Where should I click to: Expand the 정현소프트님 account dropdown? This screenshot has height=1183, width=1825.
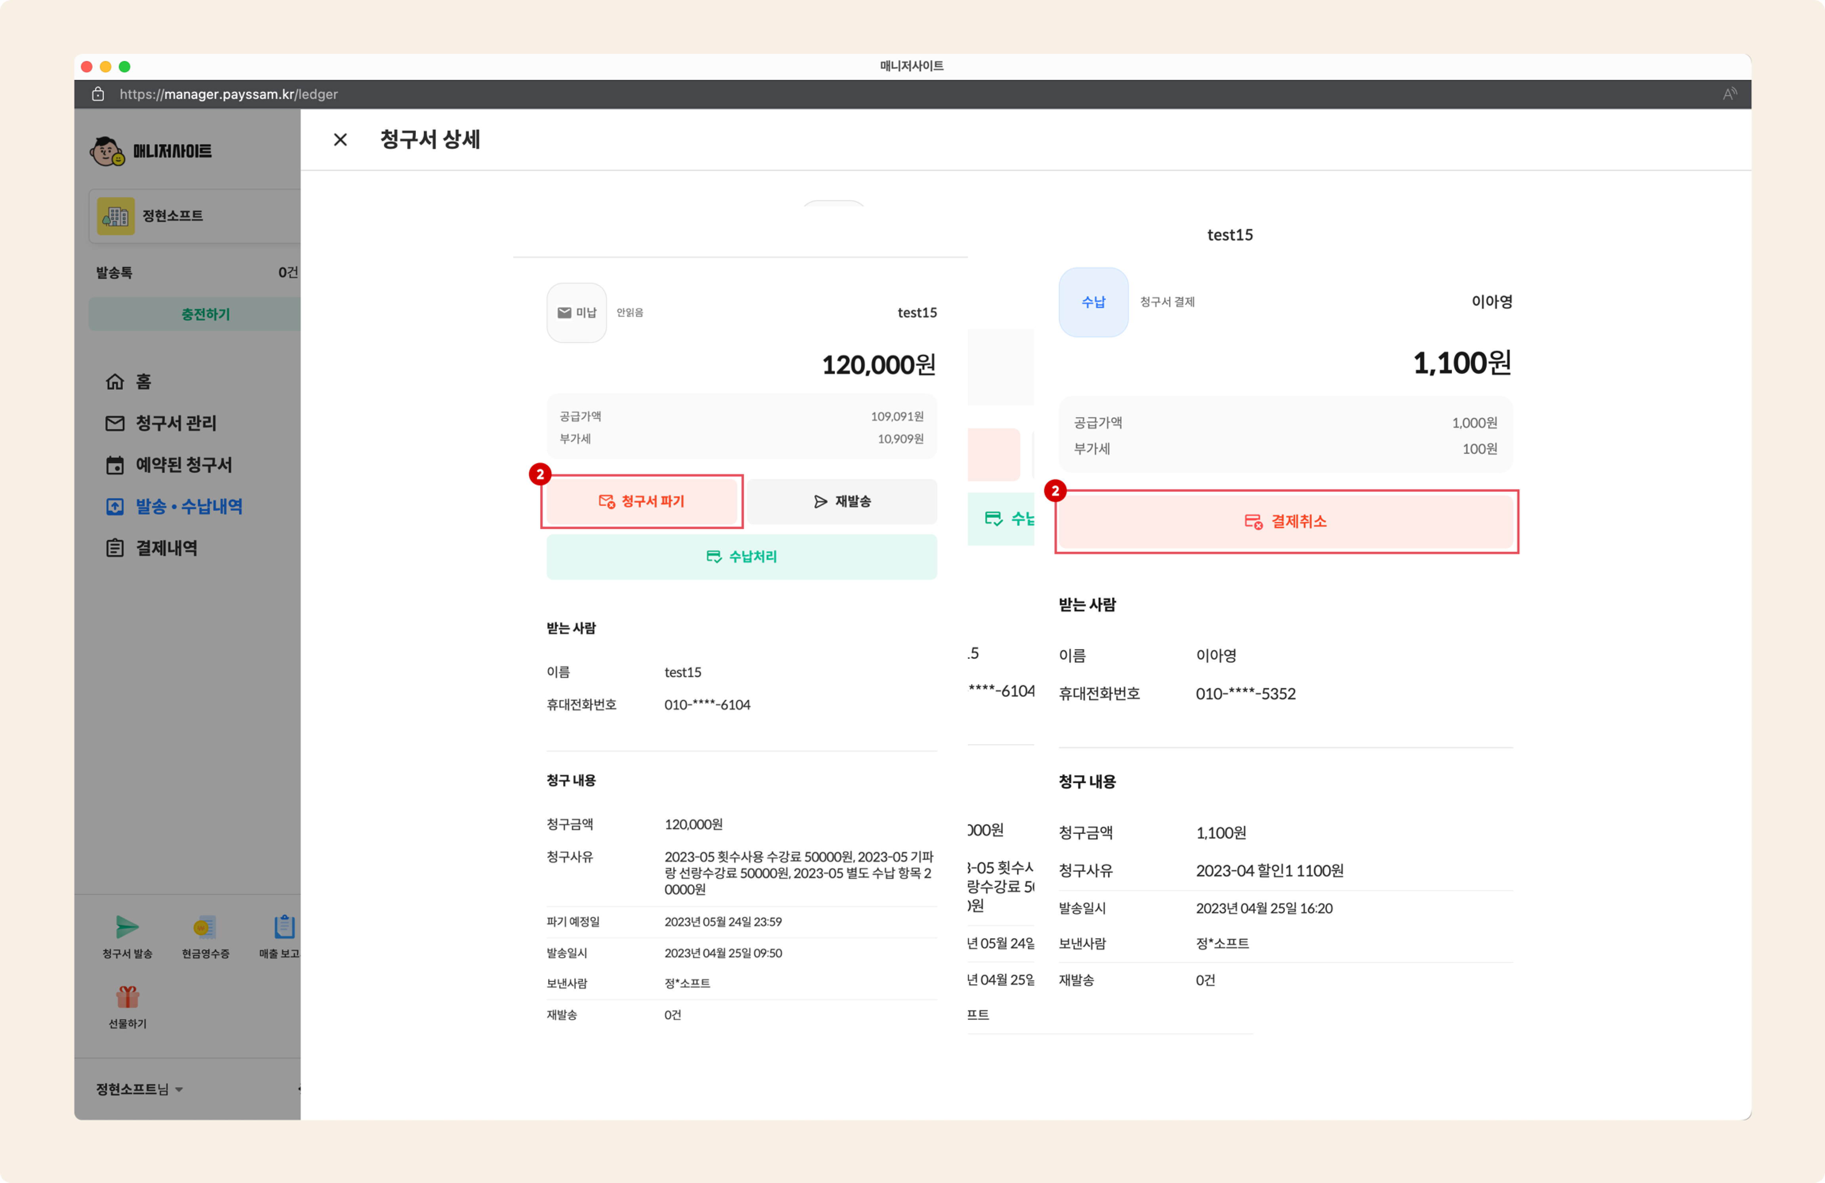(139, 1089)
